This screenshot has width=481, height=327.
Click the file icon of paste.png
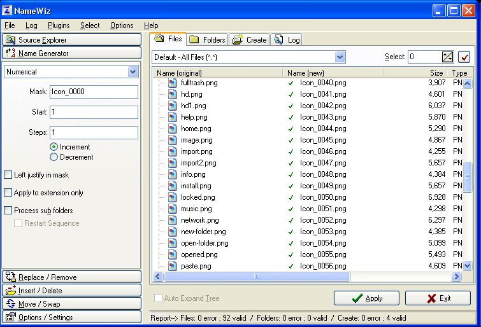pyautogui.click(x=173, y=266)
